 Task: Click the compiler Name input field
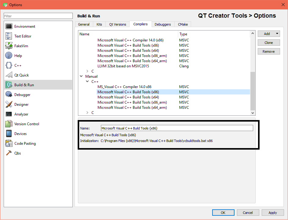tap(177, 128)
